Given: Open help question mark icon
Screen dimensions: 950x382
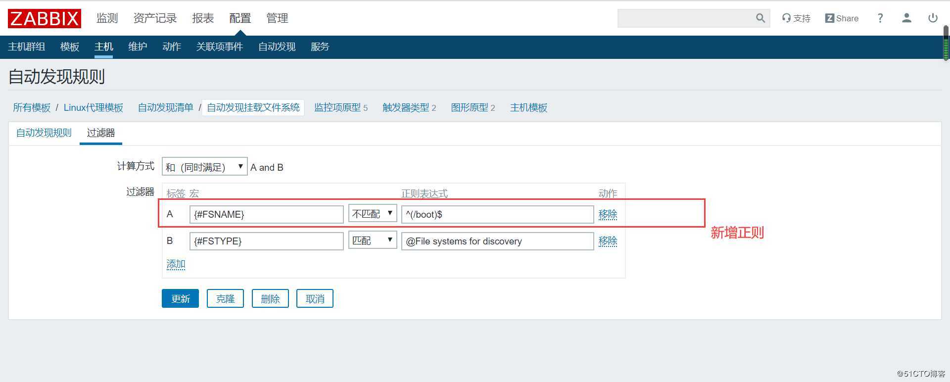Looking at the screenshot, I should (880, 18).
